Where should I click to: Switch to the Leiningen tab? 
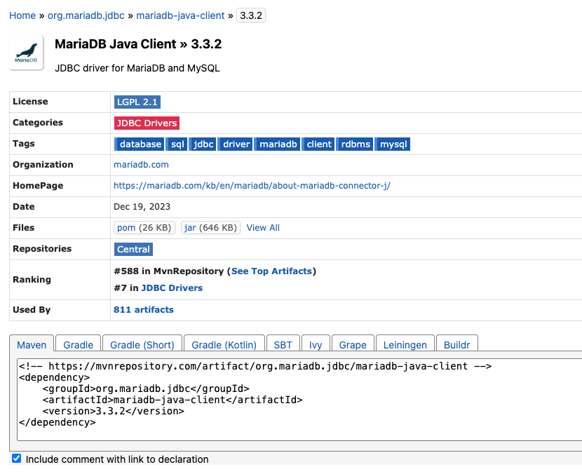[405, 345]
